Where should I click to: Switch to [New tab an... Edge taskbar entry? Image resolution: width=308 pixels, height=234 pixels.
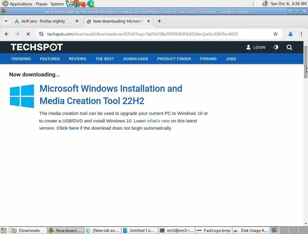click(103, 230)
